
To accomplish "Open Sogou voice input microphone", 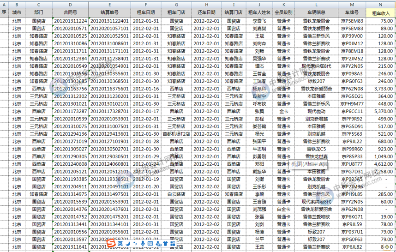I will (143, 243).
